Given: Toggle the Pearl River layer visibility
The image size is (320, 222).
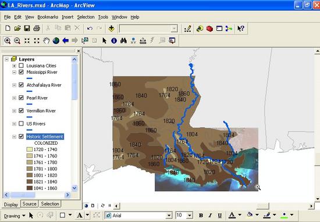Looking at the screenshot, I should click(21, 98).
